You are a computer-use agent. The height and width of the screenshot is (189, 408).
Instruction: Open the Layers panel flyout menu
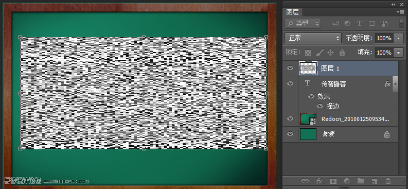pyautogui.click(x=400, y=12)
